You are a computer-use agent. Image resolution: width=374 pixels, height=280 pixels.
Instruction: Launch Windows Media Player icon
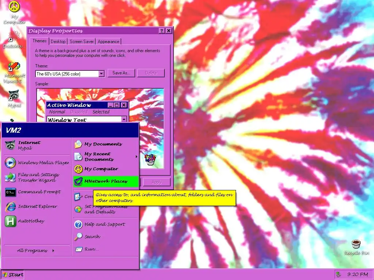(x=10, y=163)
